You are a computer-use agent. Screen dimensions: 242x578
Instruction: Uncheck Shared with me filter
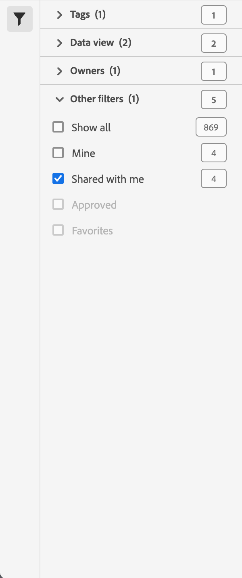tap(58, 179)
